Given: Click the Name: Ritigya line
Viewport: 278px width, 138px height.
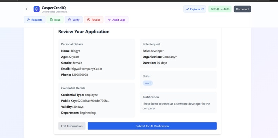Looking at the screenshot, I should click(x=71, y=51).
